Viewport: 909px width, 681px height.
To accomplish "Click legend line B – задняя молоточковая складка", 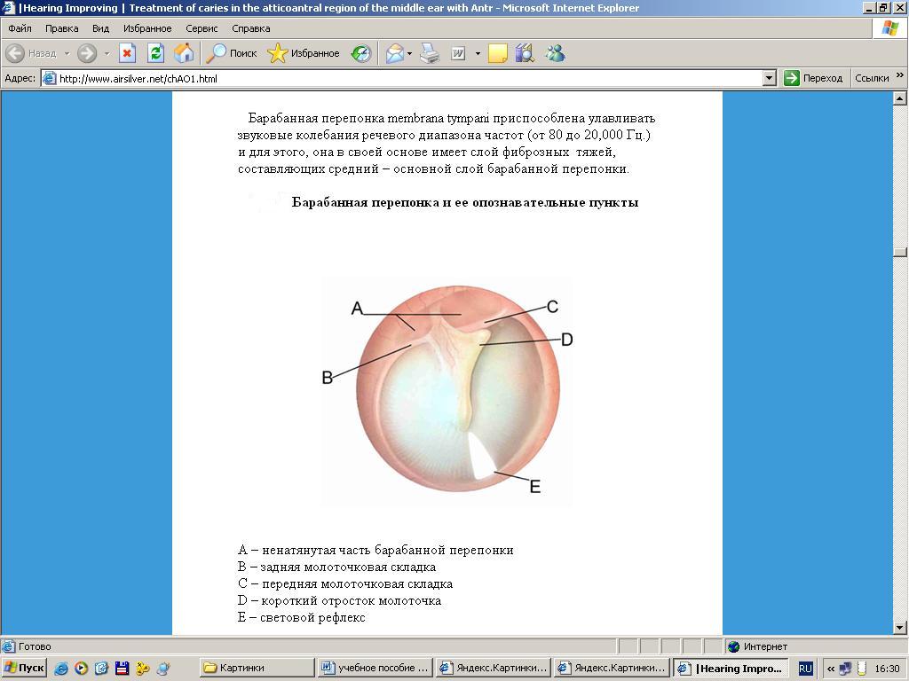I will pyautogui.click(x=336, y=567).
